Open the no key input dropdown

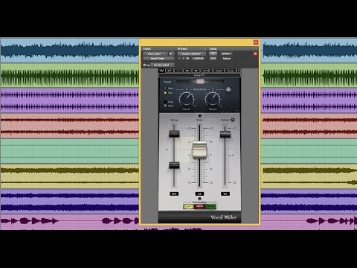pos(161,65)
